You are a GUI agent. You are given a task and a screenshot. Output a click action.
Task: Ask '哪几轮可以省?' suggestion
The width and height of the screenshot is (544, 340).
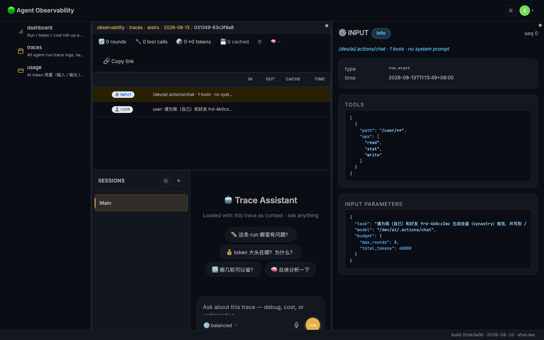[233, 270]
